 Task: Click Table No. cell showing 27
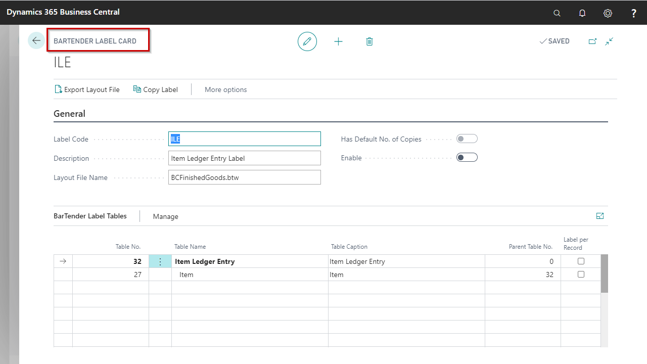(x=111, y=275)
